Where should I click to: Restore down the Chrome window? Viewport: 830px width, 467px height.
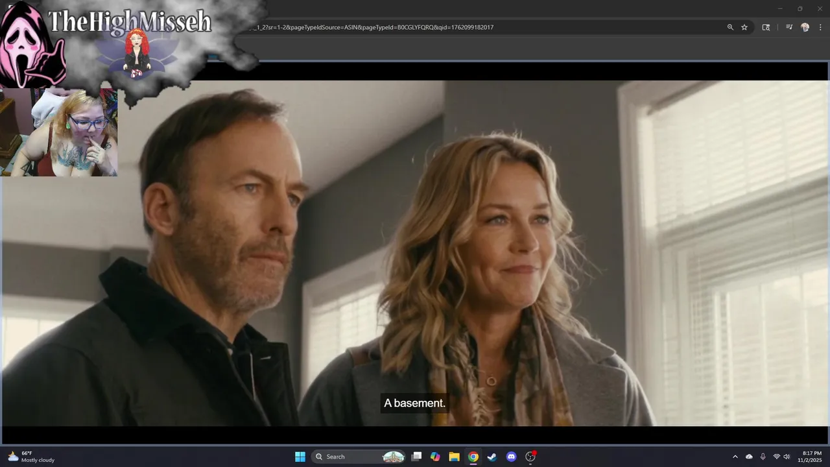click(x=800, y=8)
